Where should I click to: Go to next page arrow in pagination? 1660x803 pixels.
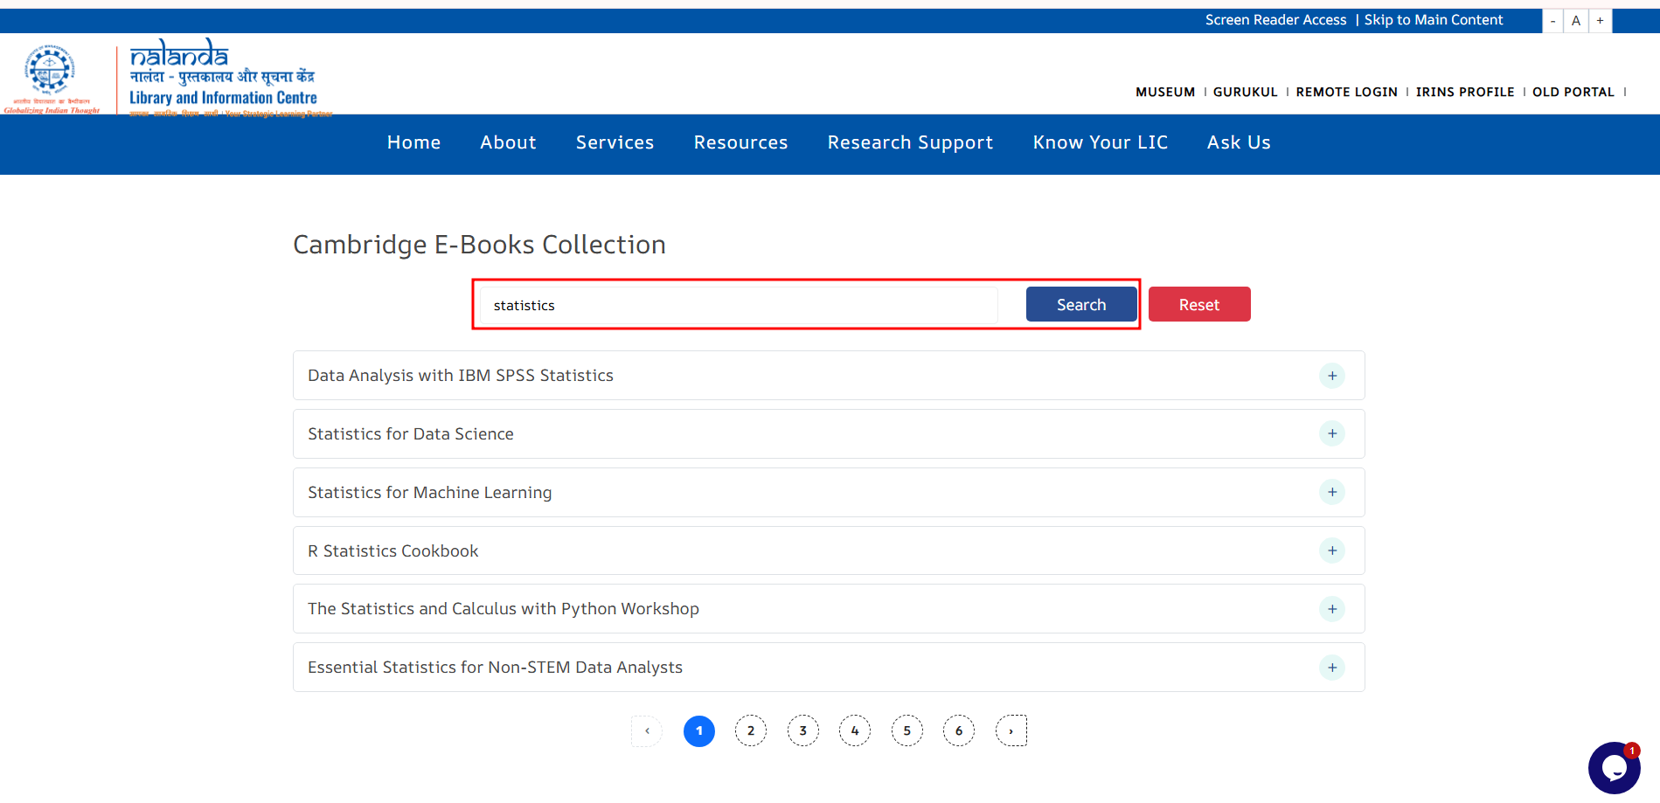[1011, 730]
